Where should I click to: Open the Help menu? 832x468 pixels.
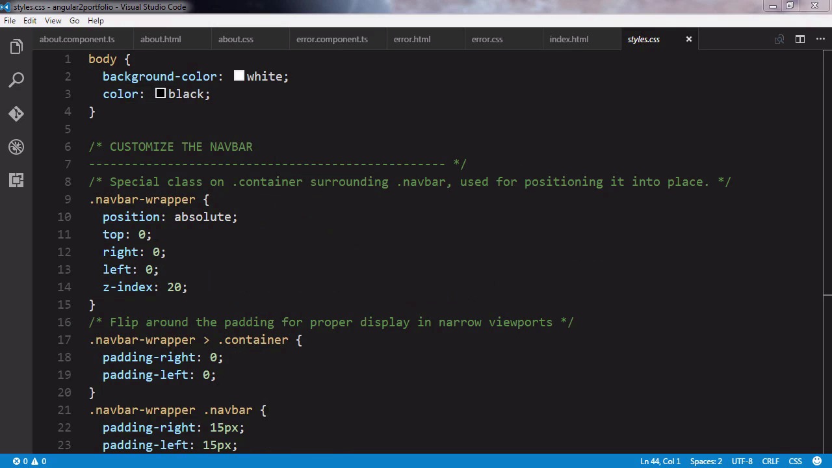[96, 21]
